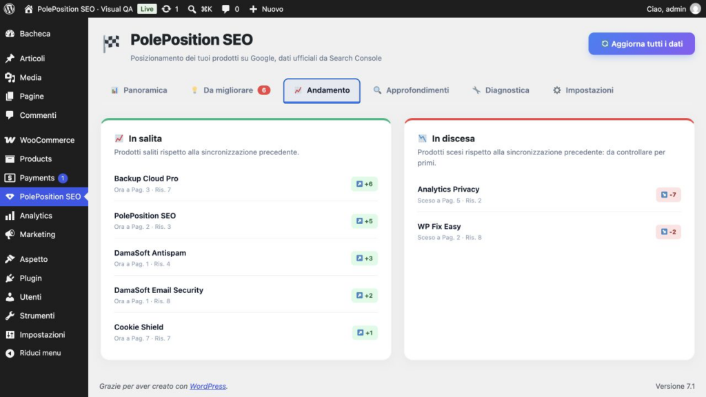Click the +5 badge for PolePosition SEO
Screen dimensions: 706x397
tap(364, 221)
